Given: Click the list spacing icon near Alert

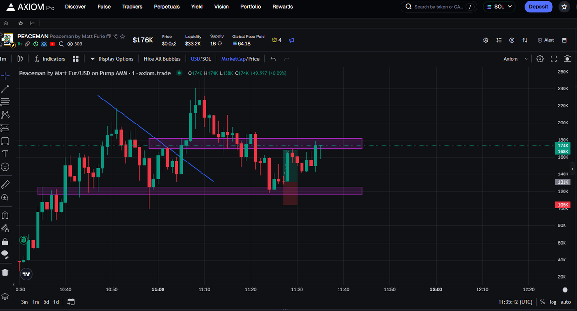Looking at the screenshot, I should 499,40.
